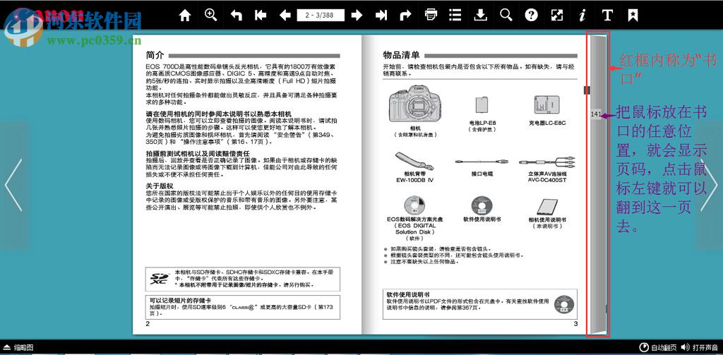Open the search tool
This screenshot has width=723, height=355.
click(506, 15)
